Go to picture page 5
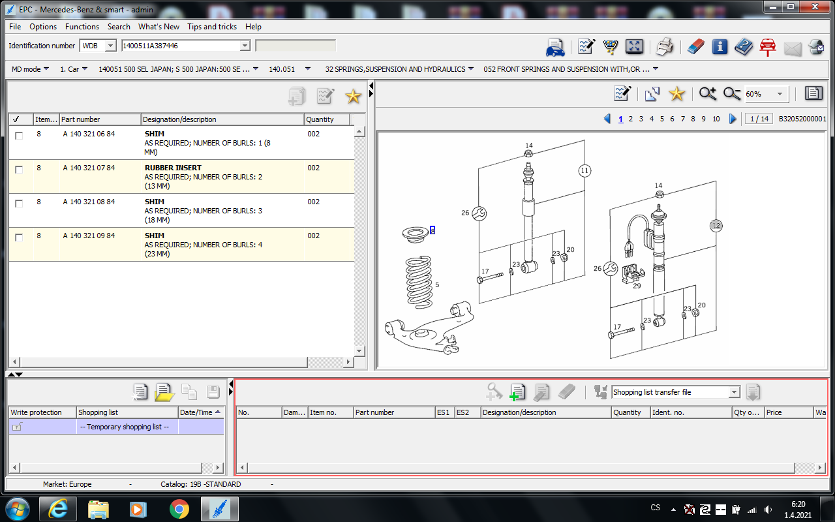This screenshot has height=522, width=835. [x=661, y=119]
